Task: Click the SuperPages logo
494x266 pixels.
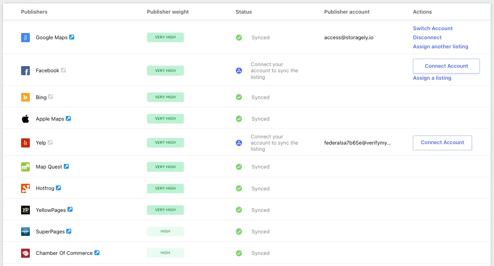Action: point(26,231)
